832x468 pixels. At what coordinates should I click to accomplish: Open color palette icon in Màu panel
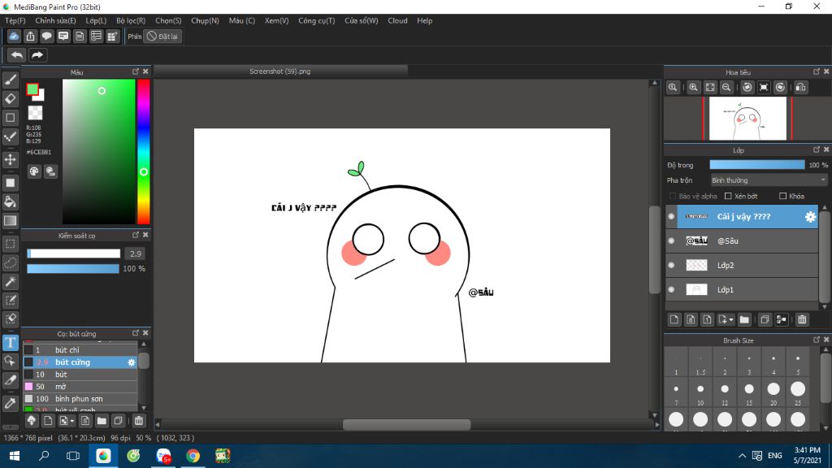pos(34,171)
